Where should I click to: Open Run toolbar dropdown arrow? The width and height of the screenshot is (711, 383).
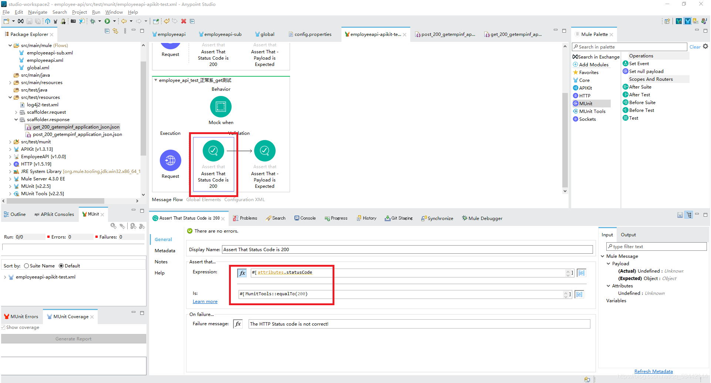(114, 21)
